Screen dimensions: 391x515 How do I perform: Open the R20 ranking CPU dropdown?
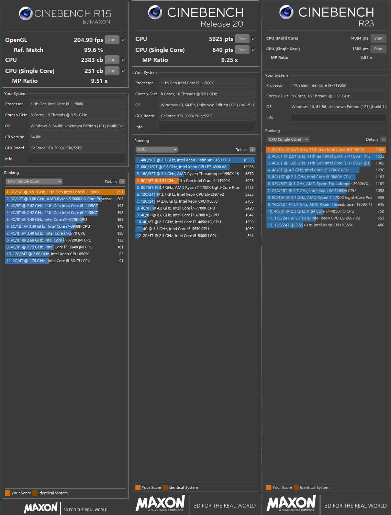157,150
